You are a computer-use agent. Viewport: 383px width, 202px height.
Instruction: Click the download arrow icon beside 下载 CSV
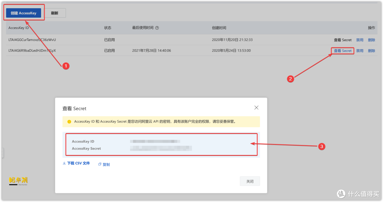point(64,163)
